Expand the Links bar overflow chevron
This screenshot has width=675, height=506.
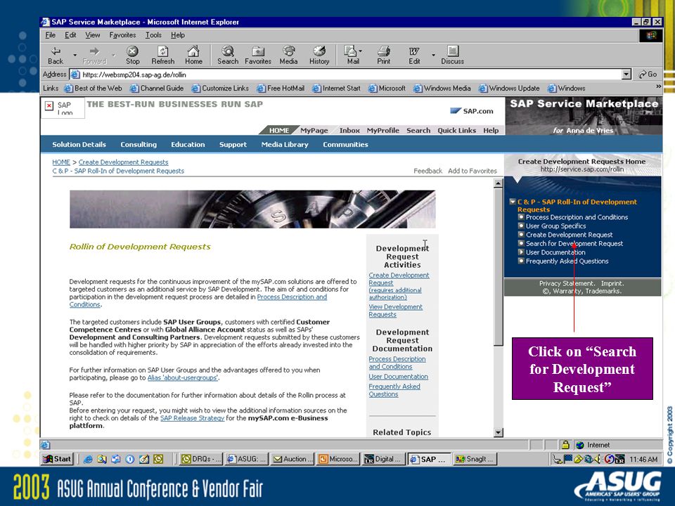658,87
